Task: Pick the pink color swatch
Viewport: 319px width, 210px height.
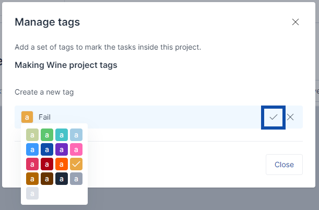Action: (x=76, y=149)
